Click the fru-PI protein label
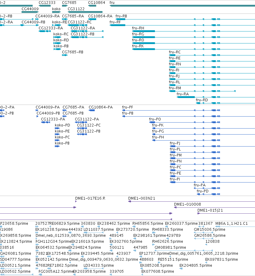 [x=175, y=179]
